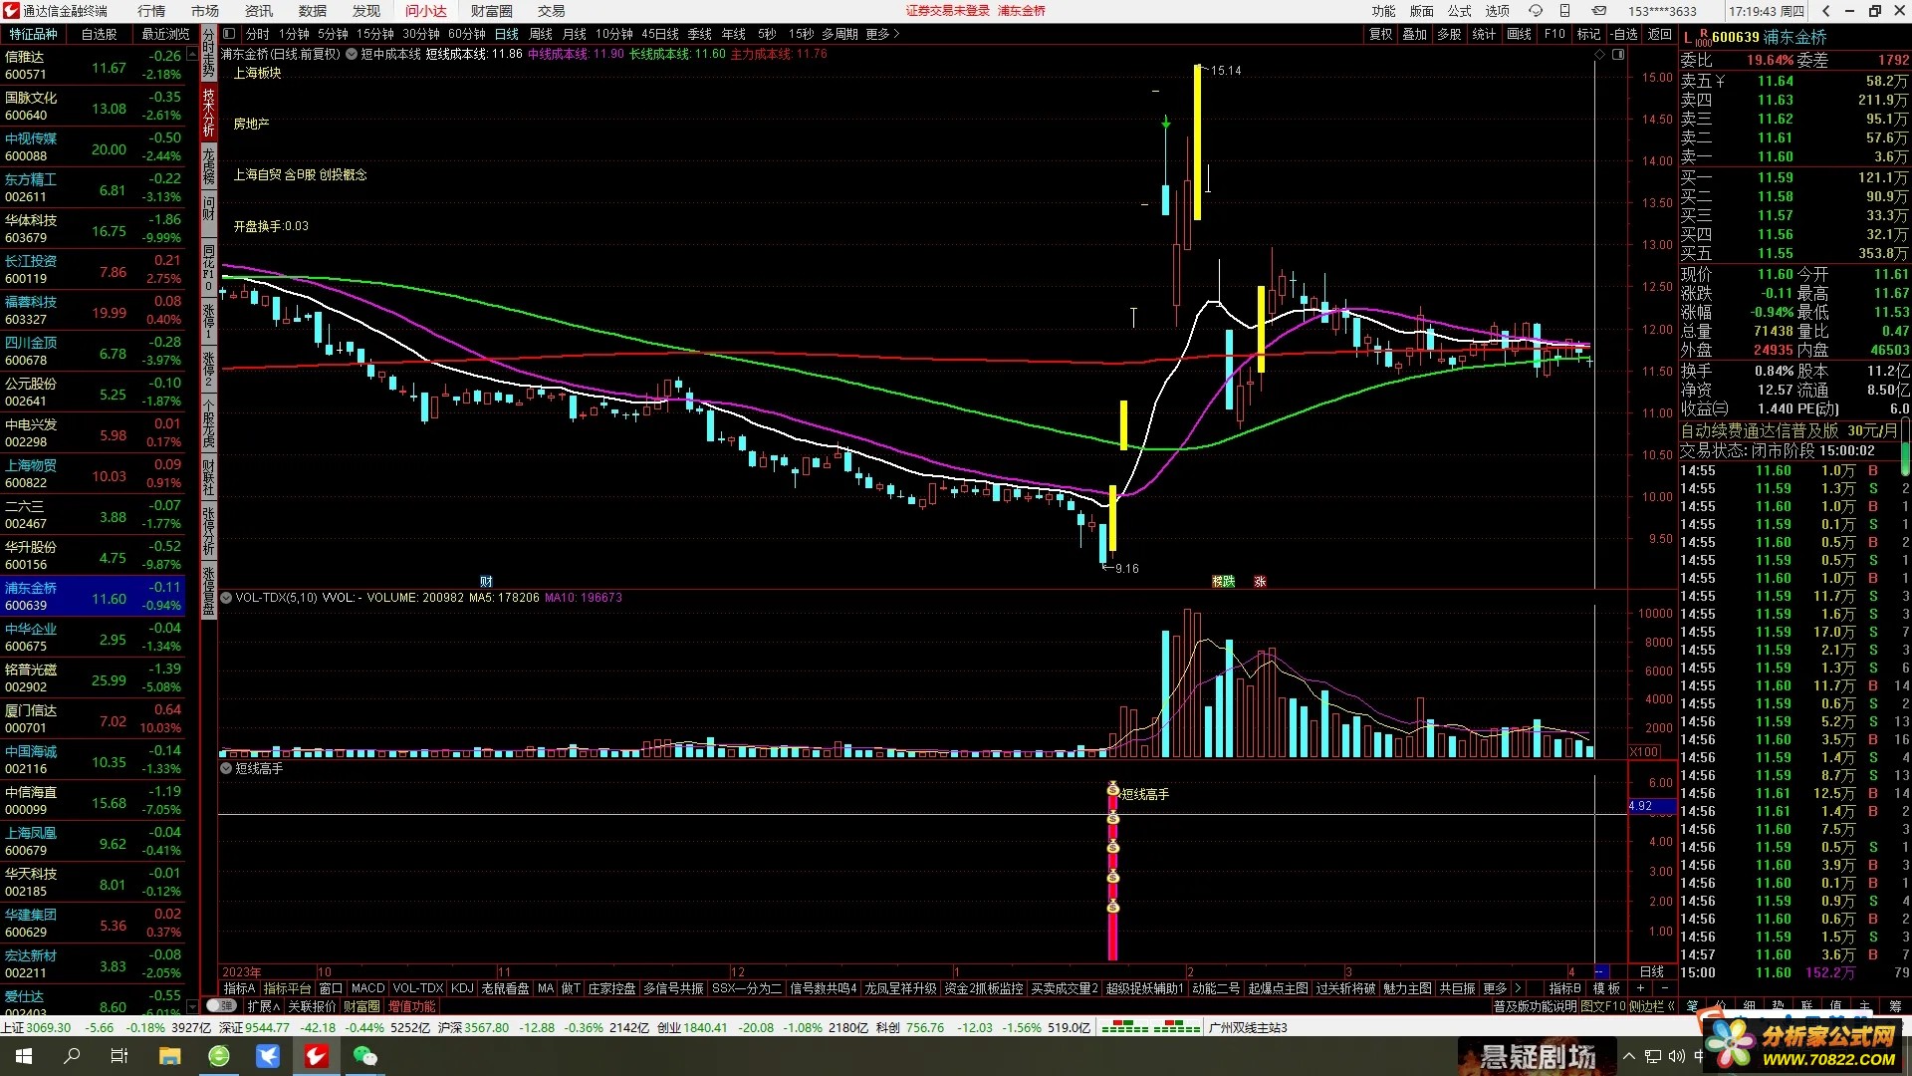Select 华体科技 603679 in the stock list
Screen dimensions: 1912x1076
[x=94, y=230]
